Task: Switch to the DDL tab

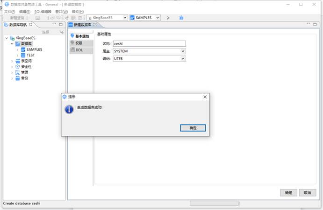Action: [x=81, y=50]
